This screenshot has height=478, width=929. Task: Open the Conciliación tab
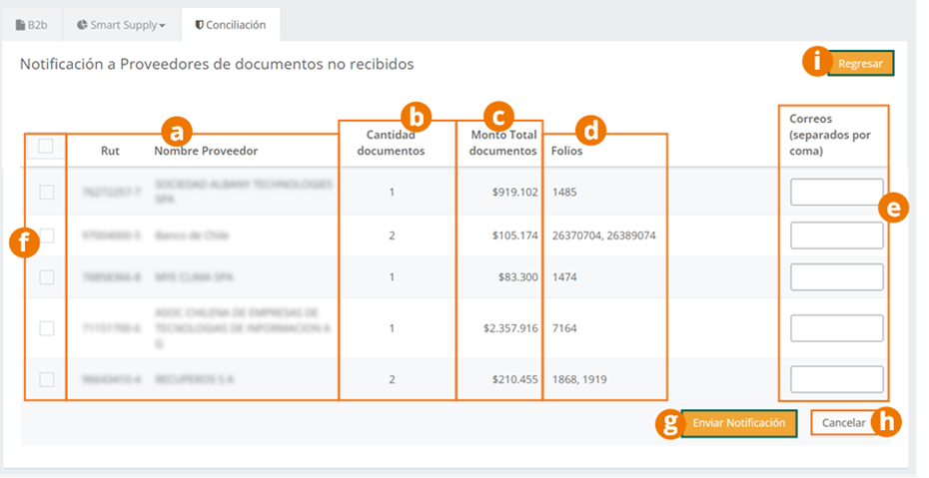coord(231,25)
